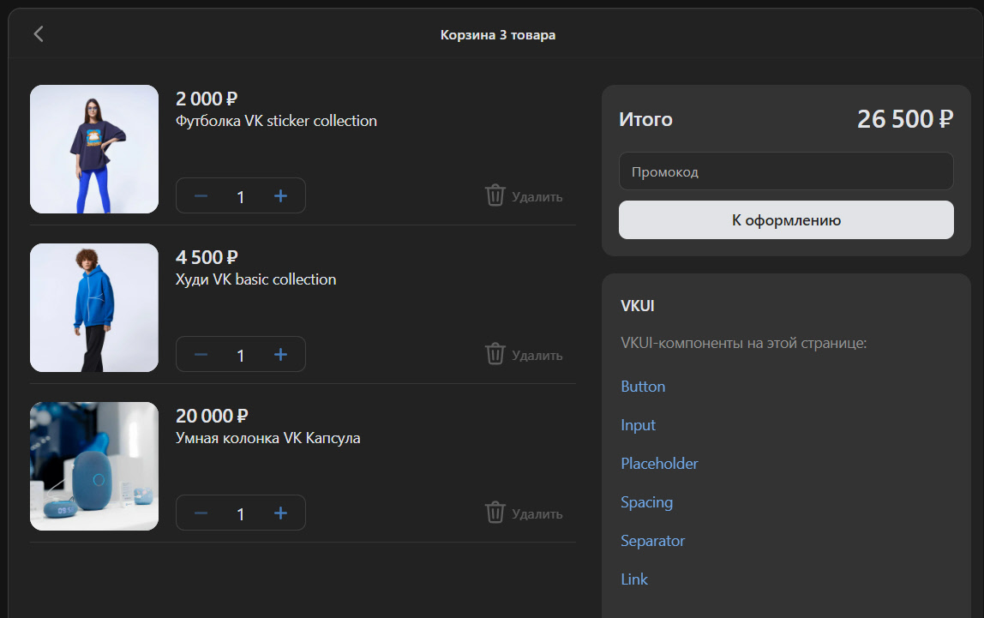Click trash icon for Худи VK basic
Viewport: 984px width, 618px height.
[x=495, y=354]
